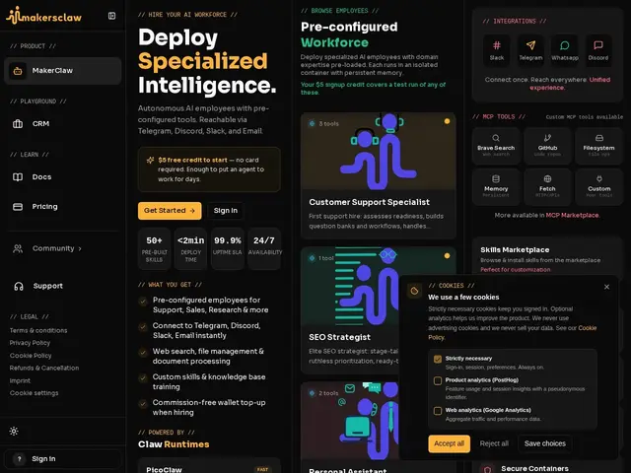Open the Imprint link
Screen dimensions: 631x473
pos(20,381)
